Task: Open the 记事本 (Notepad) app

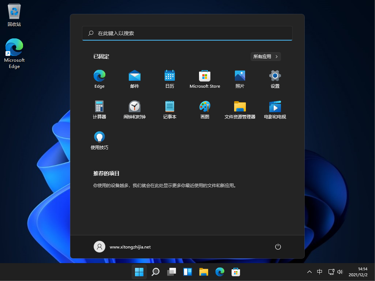Action: (x=169, y=107)
